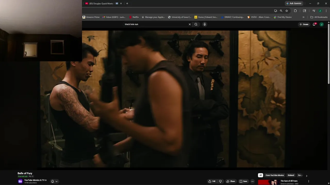Screen dimensions: 330x185
Task: Click the Ask Gemini button
Action: (293, 3)
